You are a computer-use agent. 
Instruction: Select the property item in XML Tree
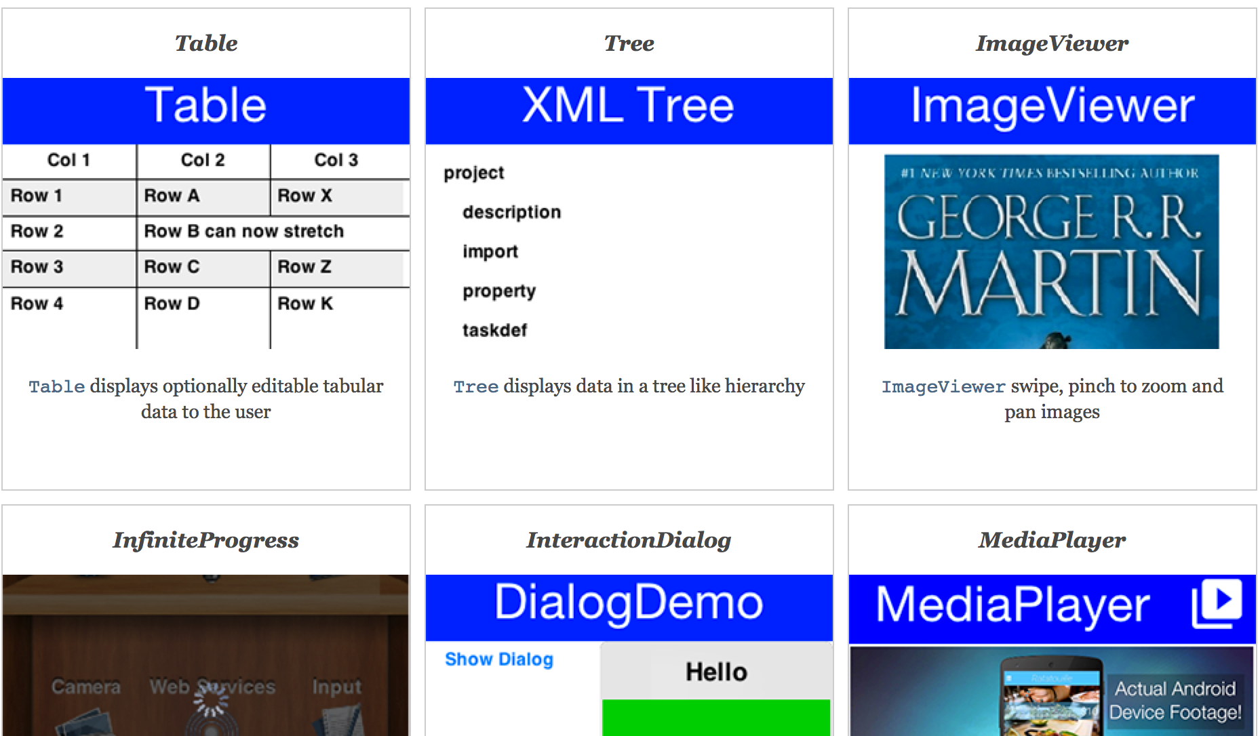[x=499, y=291]
